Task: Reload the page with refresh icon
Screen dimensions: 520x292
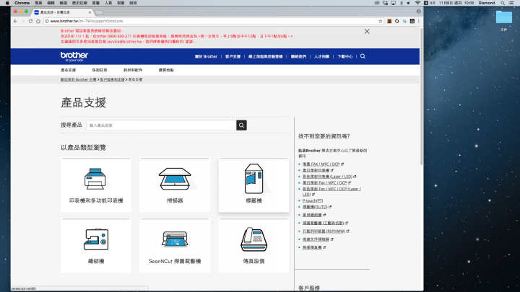Action: coord(30,21)
